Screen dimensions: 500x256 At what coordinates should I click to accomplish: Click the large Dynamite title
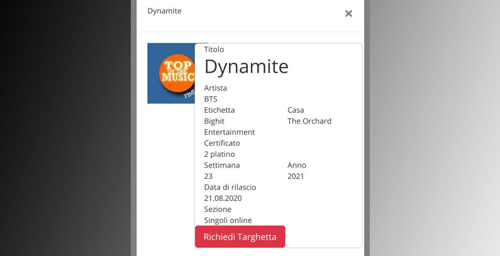click(x=246, y=67)
